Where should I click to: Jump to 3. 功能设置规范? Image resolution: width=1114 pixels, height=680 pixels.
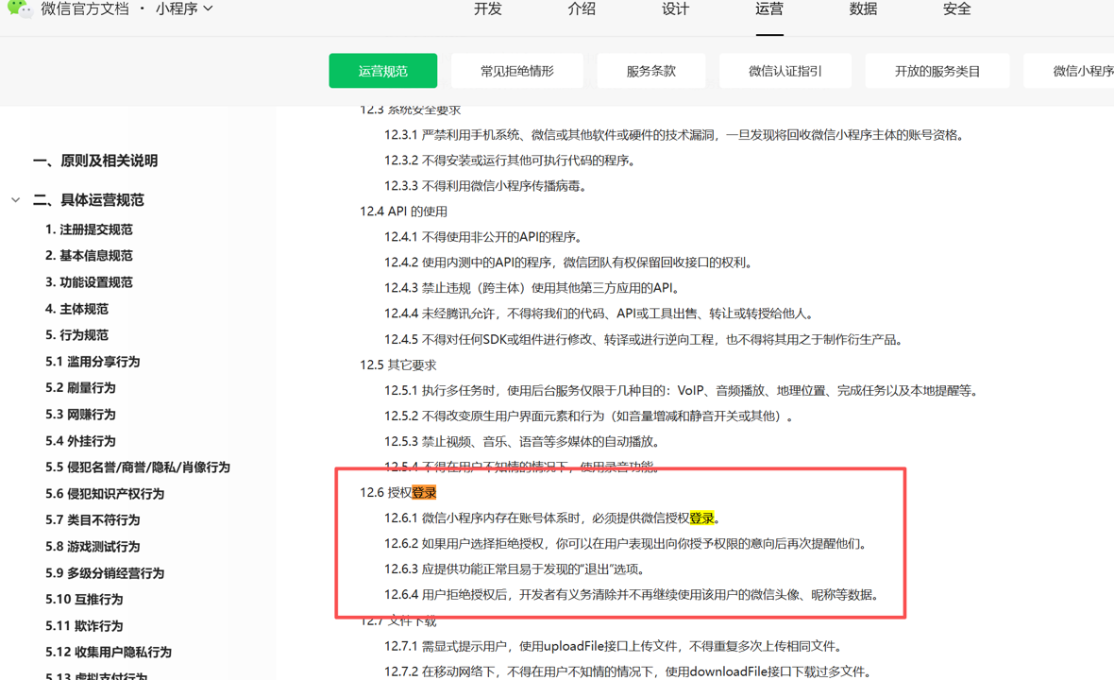point(89,282)
